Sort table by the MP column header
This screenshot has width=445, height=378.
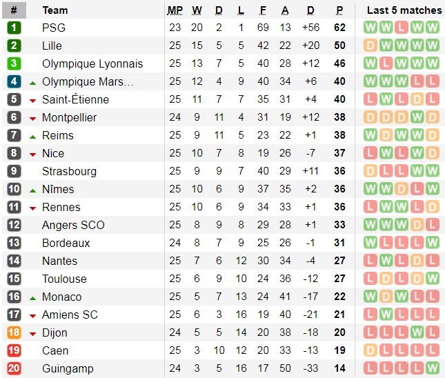[175, 10]
